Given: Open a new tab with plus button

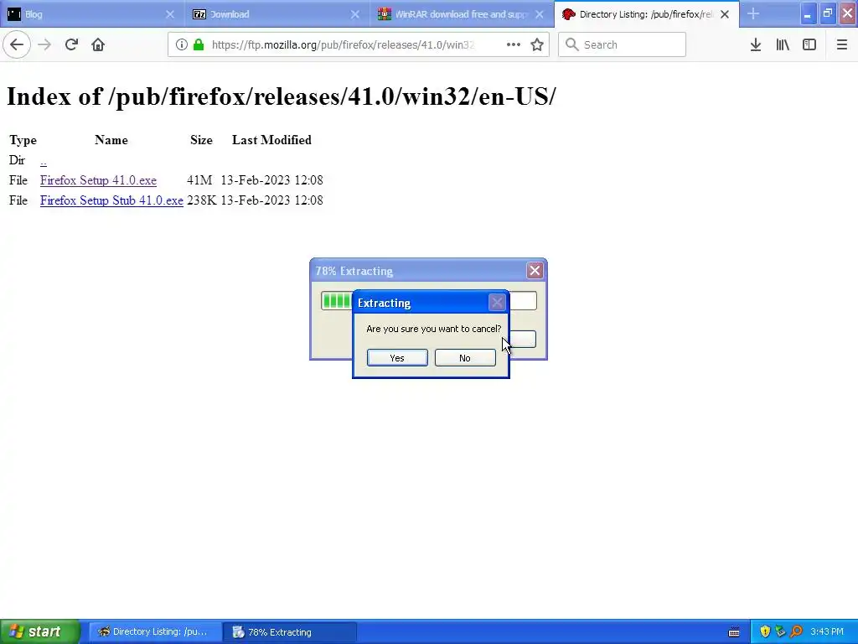Looking at the screenshot, I should pyautogui.click(x=753, y=13).
